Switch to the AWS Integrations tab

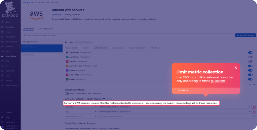point(45,29)
